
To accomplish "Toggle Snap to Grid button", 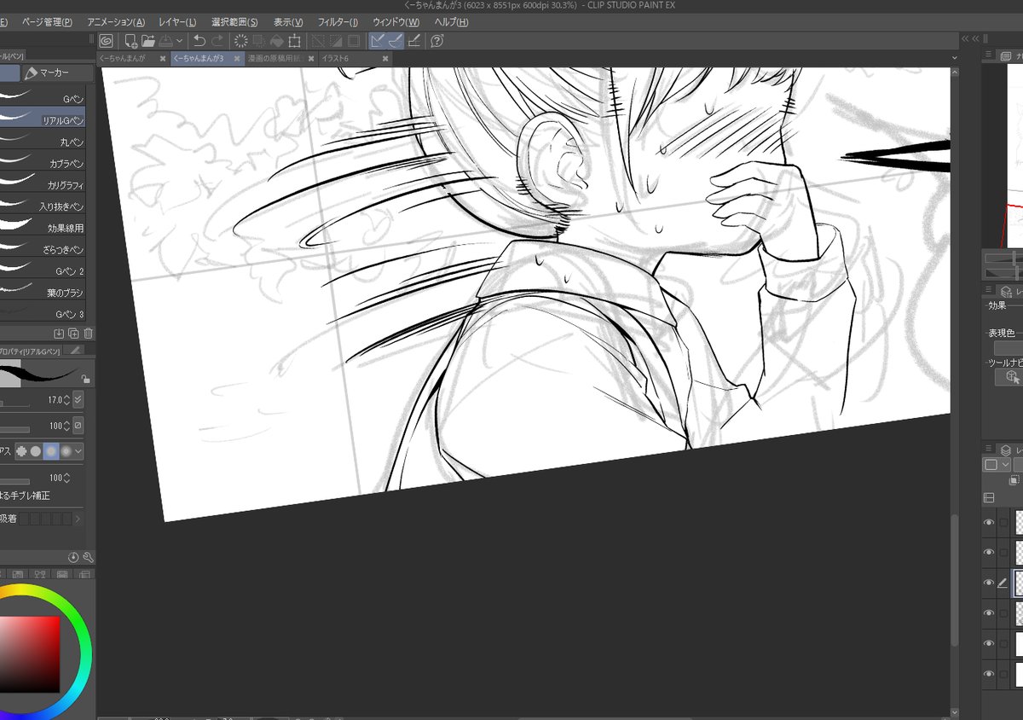I will point(413,40).
